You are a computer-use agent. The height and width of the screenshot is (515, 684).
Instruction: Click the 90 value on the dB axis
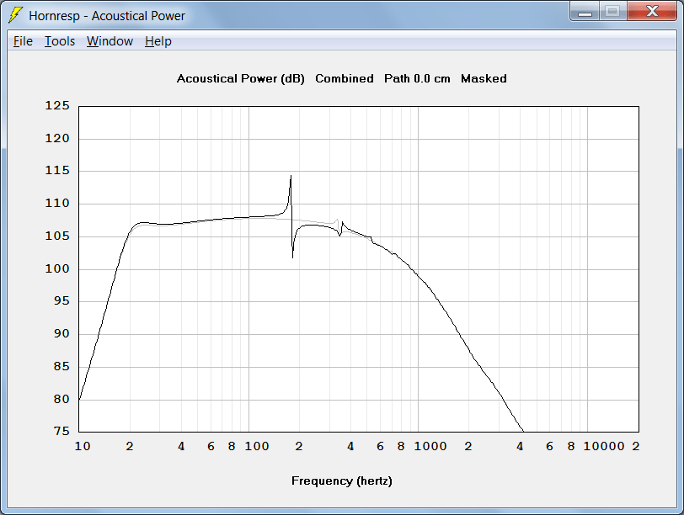(x=61, y=334)
